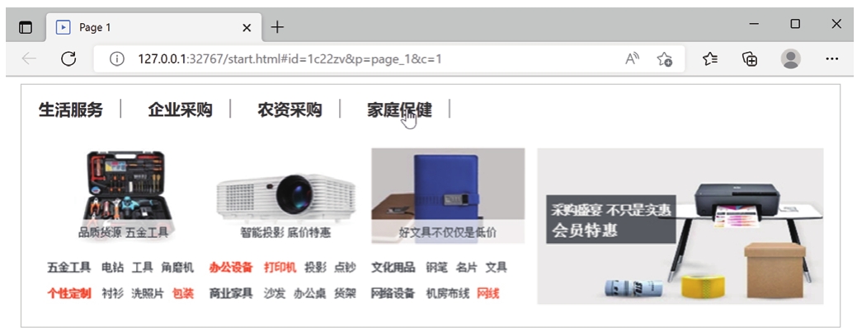Open the tab actions menu icon
857x336 pixels.
(x=25, y=27)
